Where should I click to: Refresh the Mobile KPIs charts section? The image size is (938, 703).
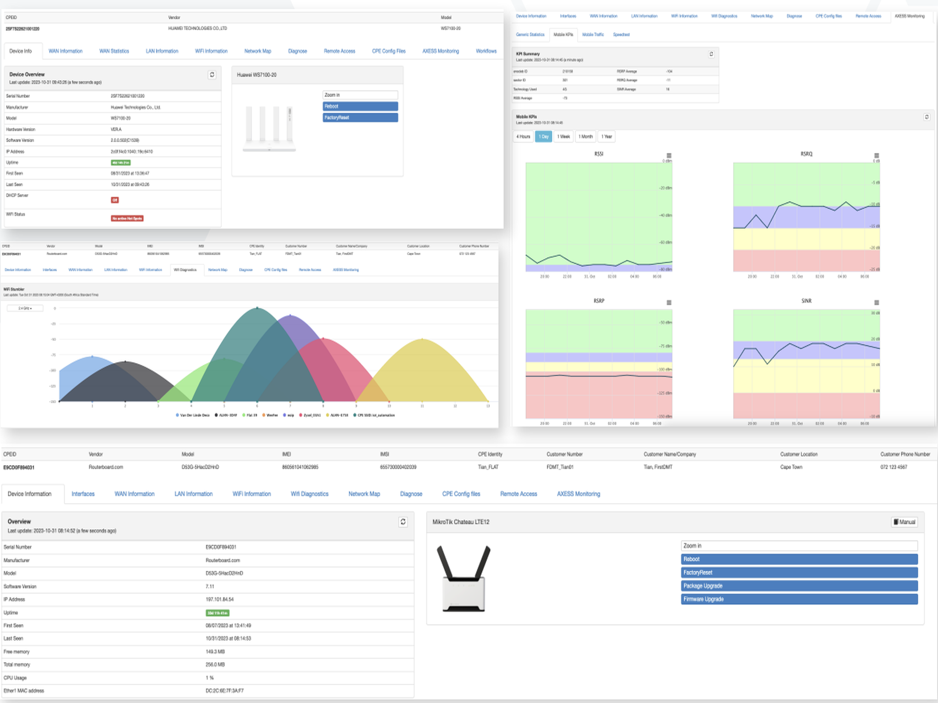pyautogui.click(x=927, y=117)
